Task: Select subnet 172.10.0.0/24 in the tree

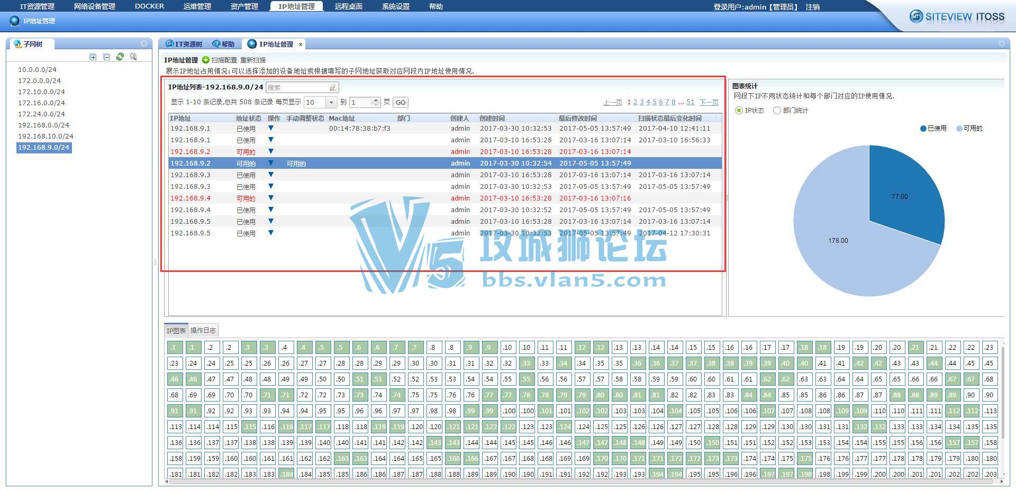Action: (x=41, y=92)
